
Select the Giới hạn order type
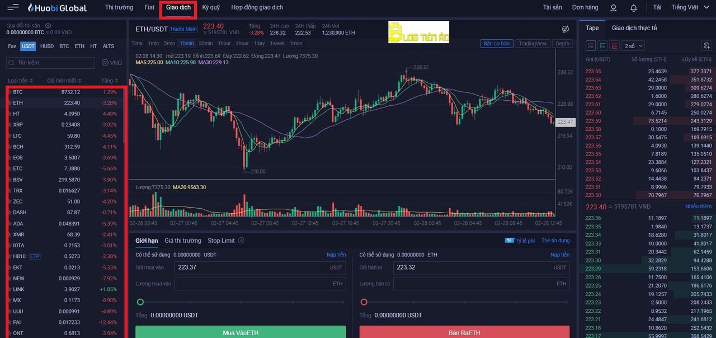[147, 241]
